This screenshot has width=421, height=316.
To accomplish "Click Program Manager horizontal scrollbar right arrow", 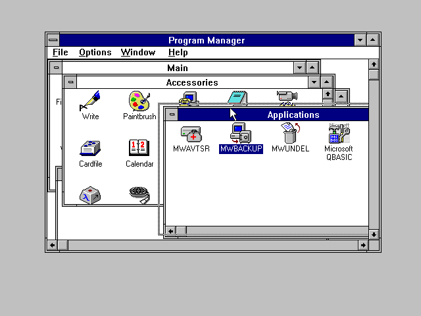I will (363, 245).
